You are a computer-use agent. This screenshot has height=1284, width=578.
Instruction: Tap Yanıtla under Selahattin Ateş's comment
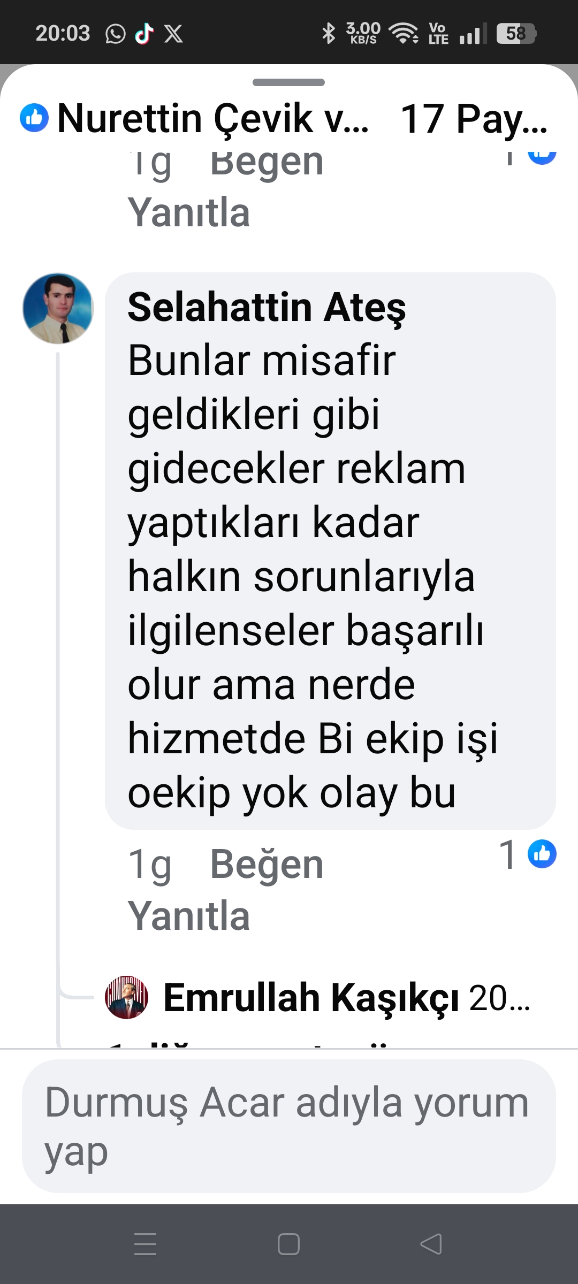point(189,916)
